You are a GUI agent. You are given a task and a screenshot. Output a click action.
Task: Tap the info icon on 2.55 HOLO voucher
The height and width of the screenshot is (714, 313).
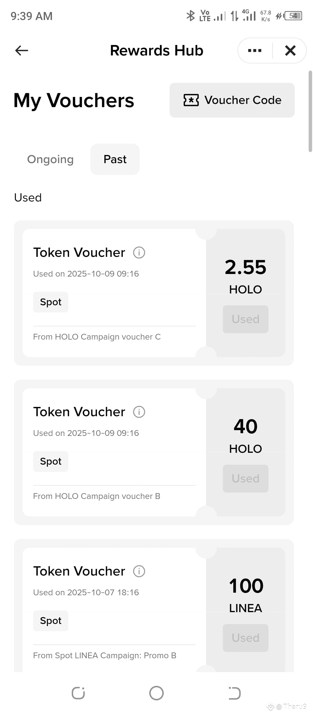(x=139, y=253)
